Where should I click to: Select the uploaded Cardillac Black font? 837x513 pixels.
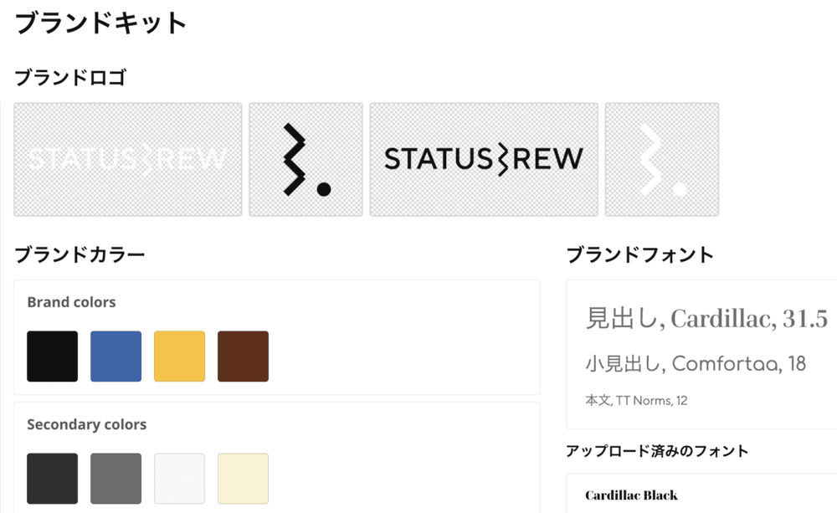[x=631, y=495]
